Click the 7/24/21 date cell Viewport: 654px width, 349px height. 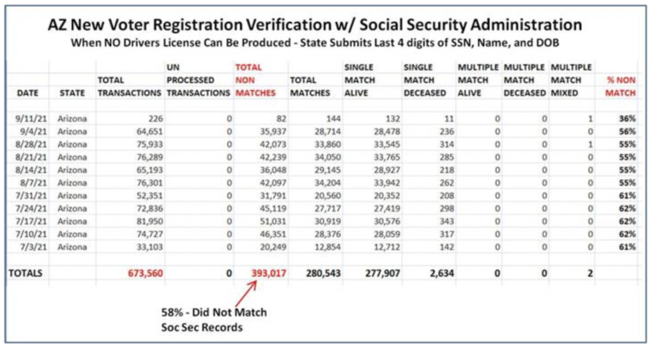pos(31,208)
